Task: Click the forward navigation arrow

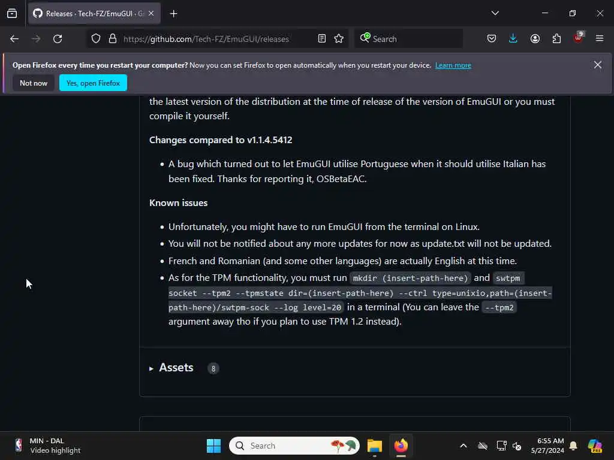Action: 36,39
